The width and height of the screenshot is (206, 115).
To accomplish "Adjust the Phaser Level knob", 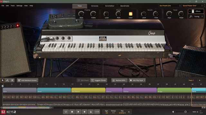I will pyautogui.click(x=107, y=14).
